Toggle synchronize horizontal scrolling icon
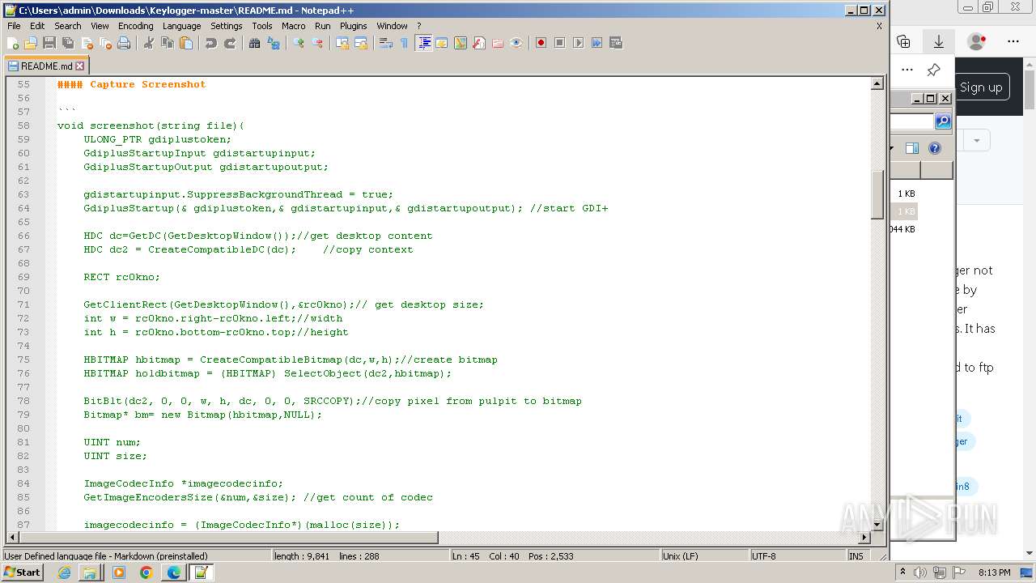1036x583 pixels. (x=361, y=43)
